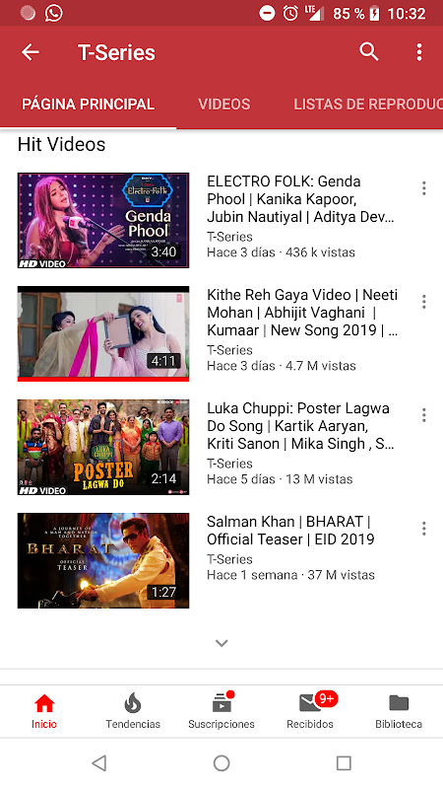Open the Salman Khan BHARAT teaser title
Viewport: 443px width, 789px height.
coord(290,531)
